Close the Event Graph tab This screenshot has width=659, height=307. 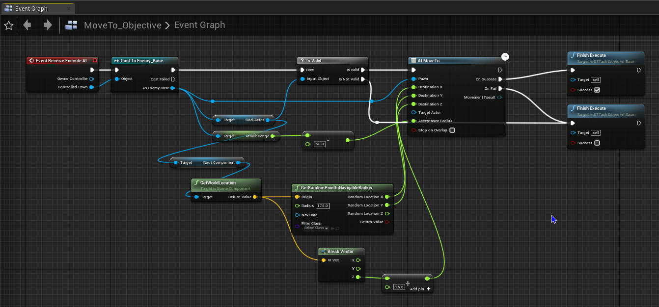68,8
